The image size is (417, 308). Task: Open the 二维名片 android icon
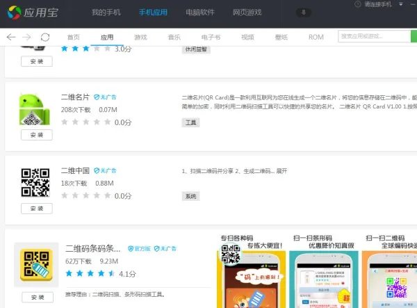tap(35, 109)
